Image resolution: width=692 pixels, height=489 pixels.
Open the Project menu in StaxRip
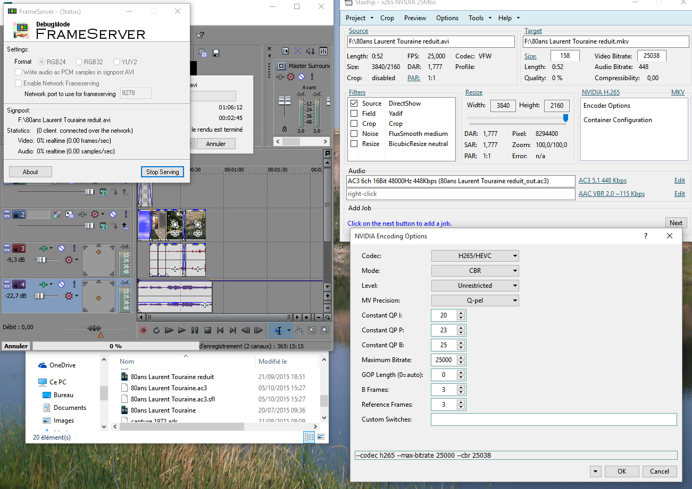tap(358, 18)
